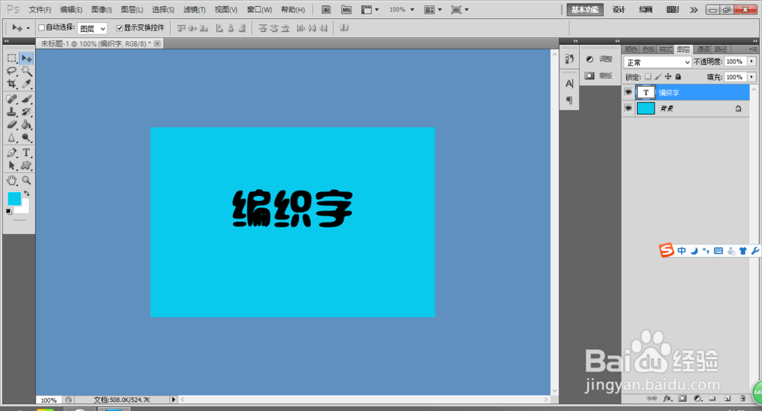Open the 调整 panel
762x411 pixels.
tap(599, 59)
